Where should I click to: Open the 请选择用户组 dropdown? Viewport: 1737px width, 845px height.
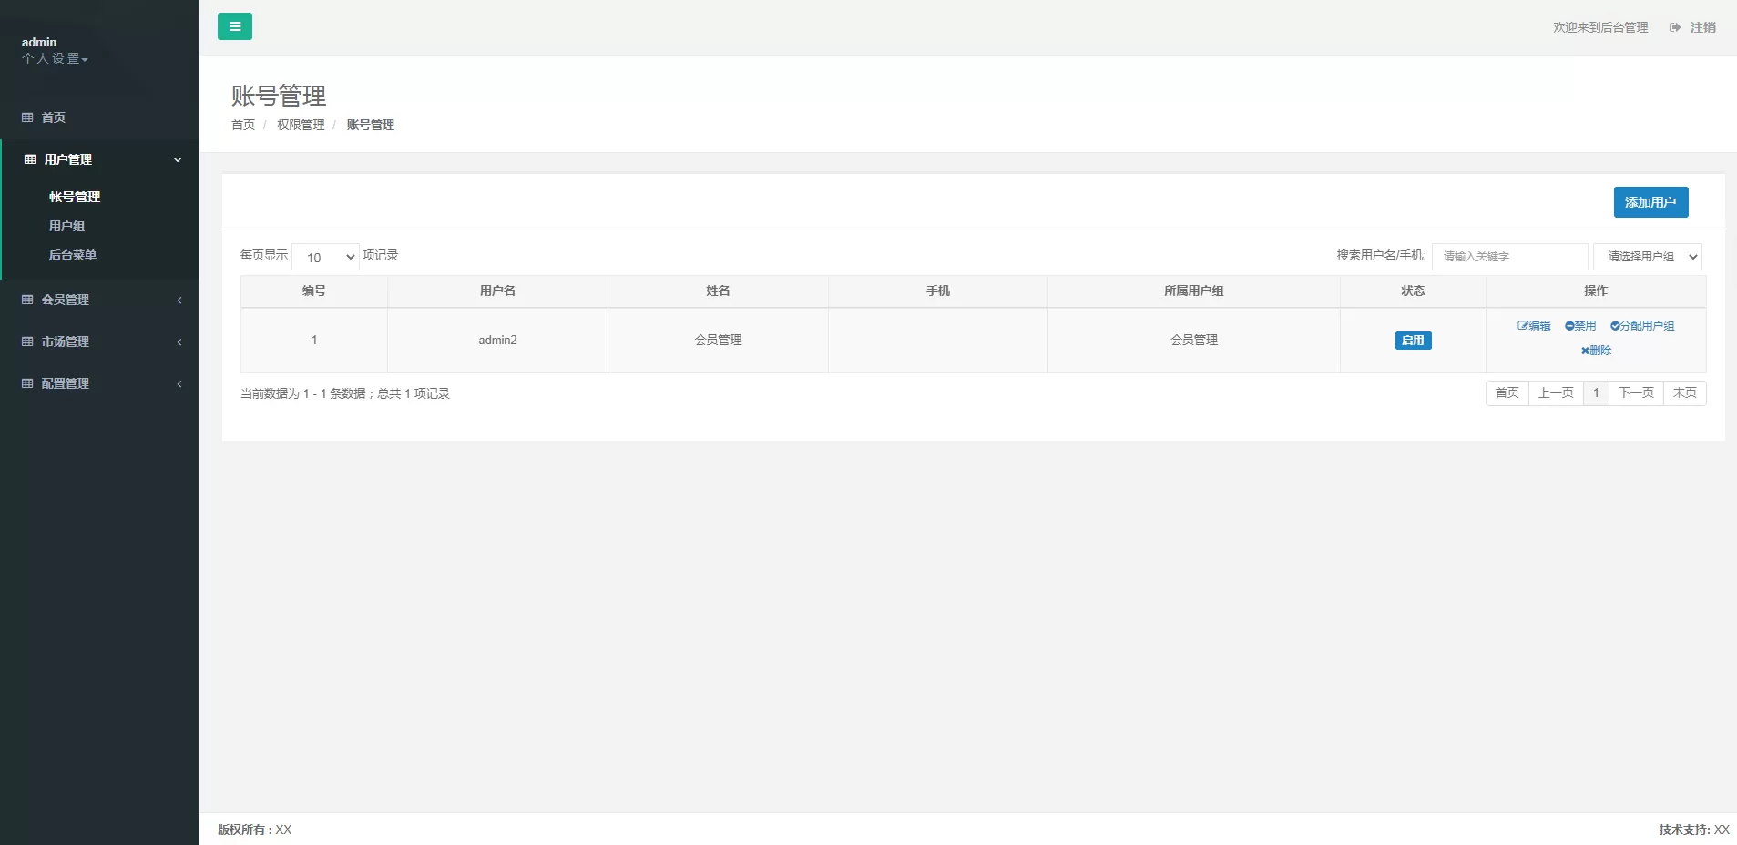tap(1647, 257)
